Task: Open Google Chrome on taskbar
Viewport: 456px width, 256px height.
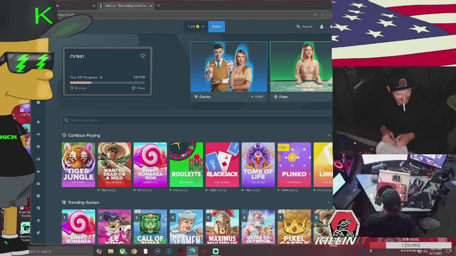Action: (134, 251)
